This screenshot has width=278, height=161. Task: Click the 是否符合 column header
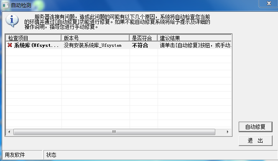click(x=143, y=38)
